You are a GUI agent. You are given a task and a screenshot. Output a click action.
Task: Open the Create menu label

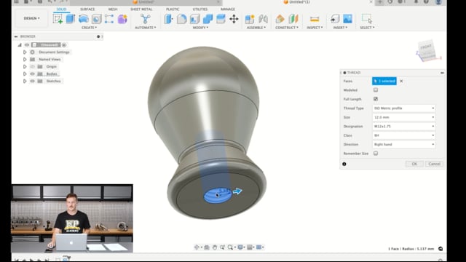[89, 28]
